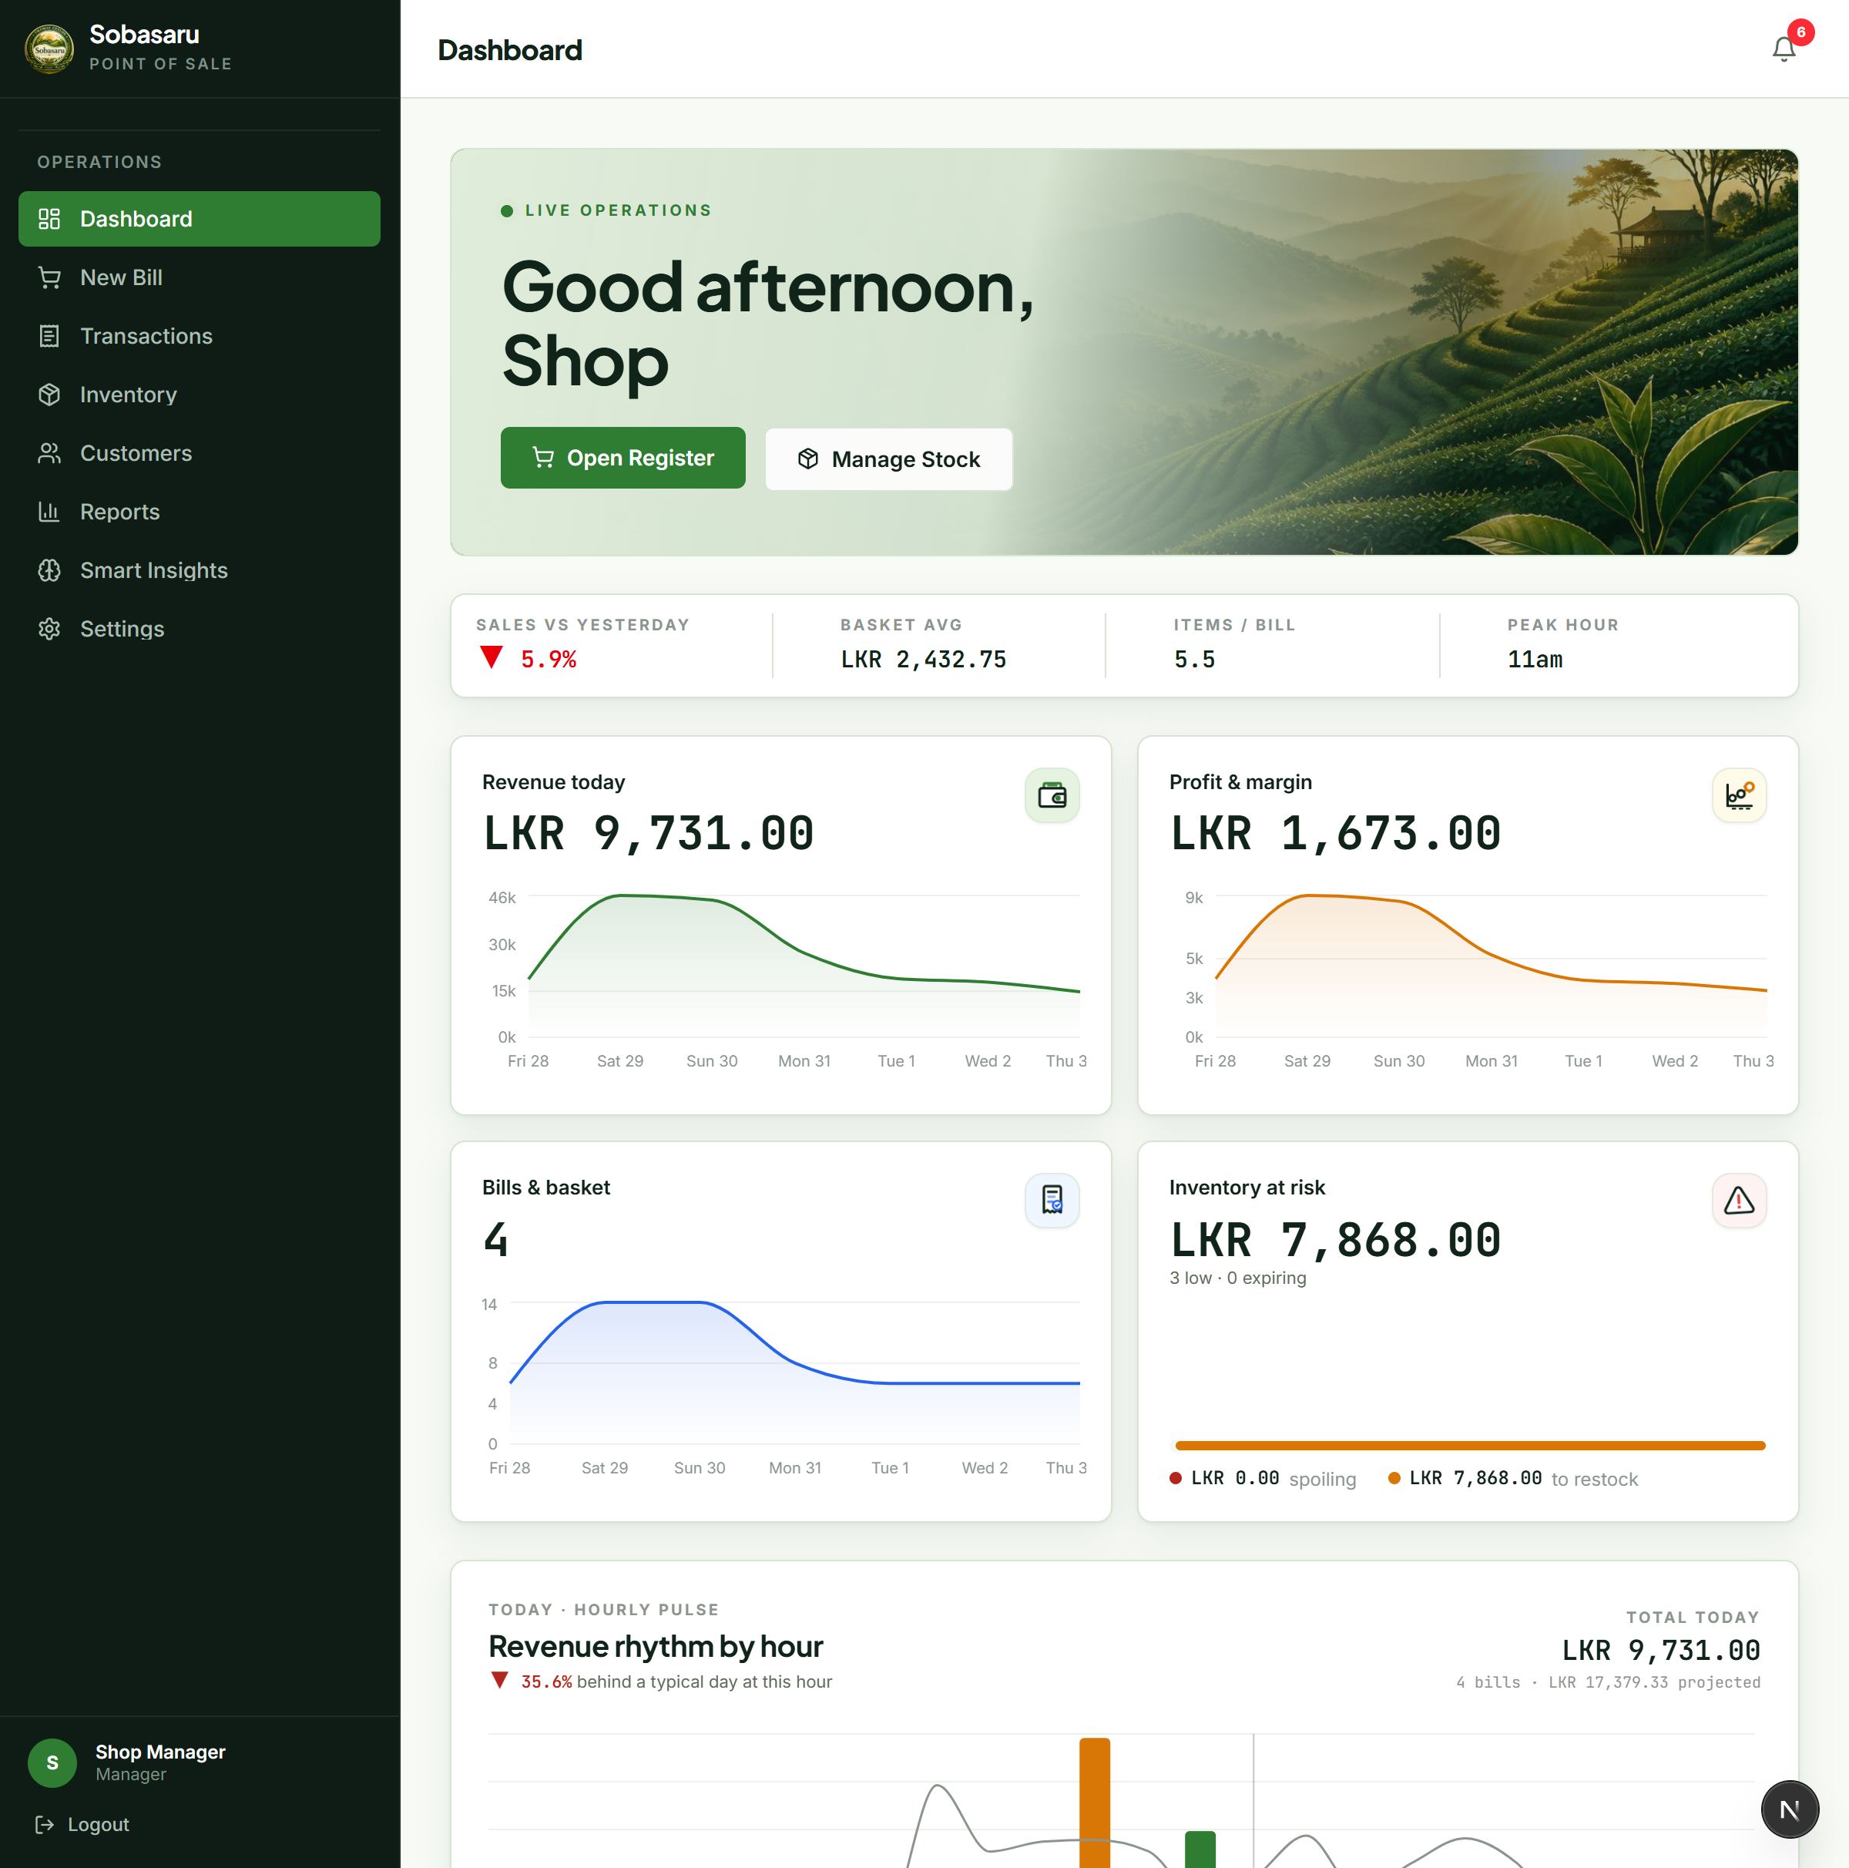Viewport: 1849px width, 1868px height.
Task: Click the orange restock progress bar
Action: click(x=1469, y=1444)
